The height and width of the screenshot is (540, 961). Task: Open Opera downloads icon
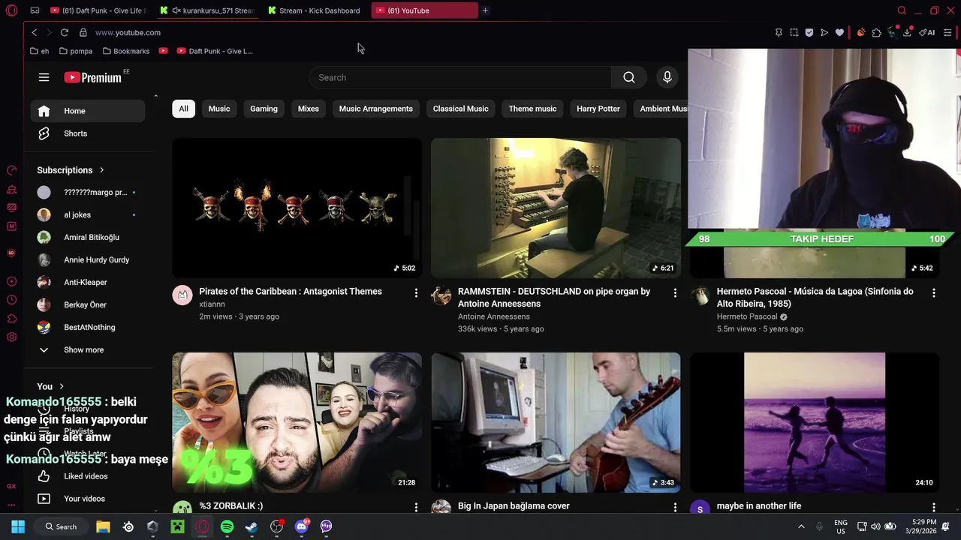907,32
